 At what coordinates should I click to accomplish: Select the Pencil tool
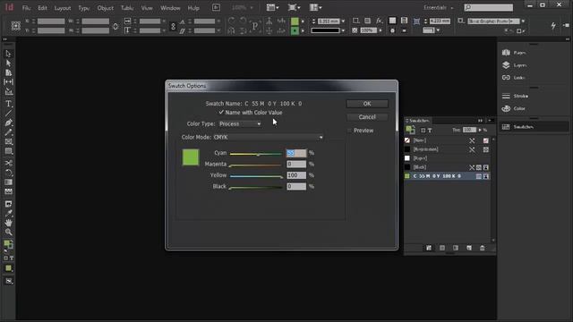(x=8, y=132)
